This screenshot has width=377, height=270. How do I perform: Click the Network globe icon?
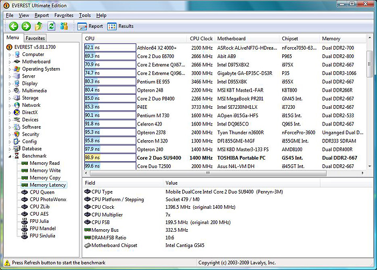click(x=17, y=105)
